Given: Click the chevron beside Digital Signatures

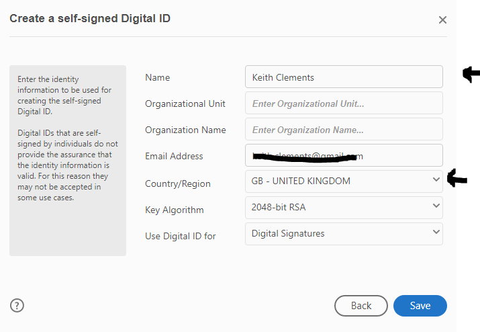Looking at the screenshot, I should coord(436,232).
